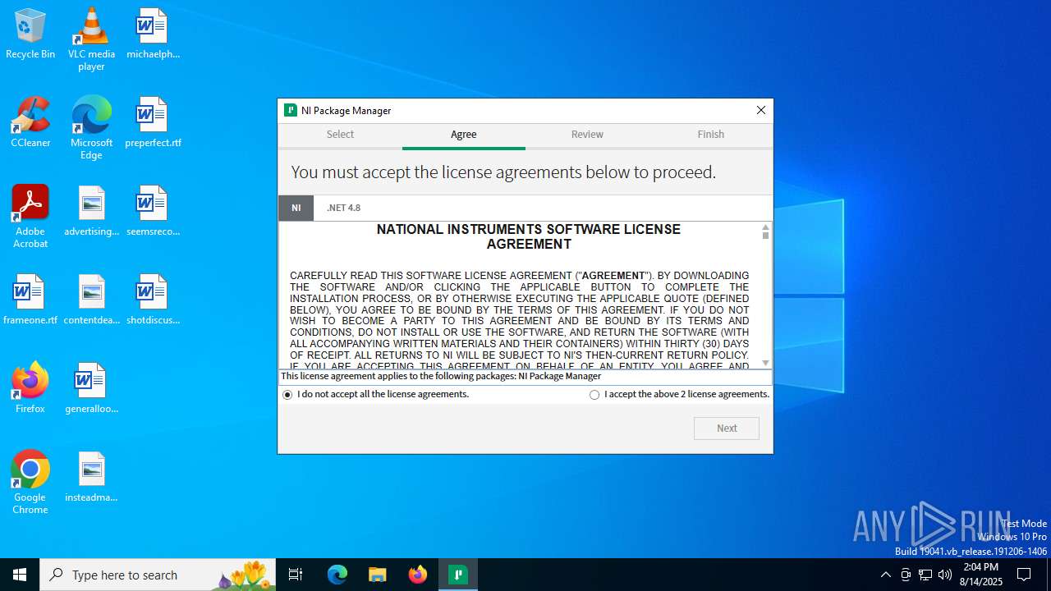Viewport: 1051px width, 591px height.
Task: Select the michaelph Word document icon
Action: pyautogui.click(x=153, y=34)
